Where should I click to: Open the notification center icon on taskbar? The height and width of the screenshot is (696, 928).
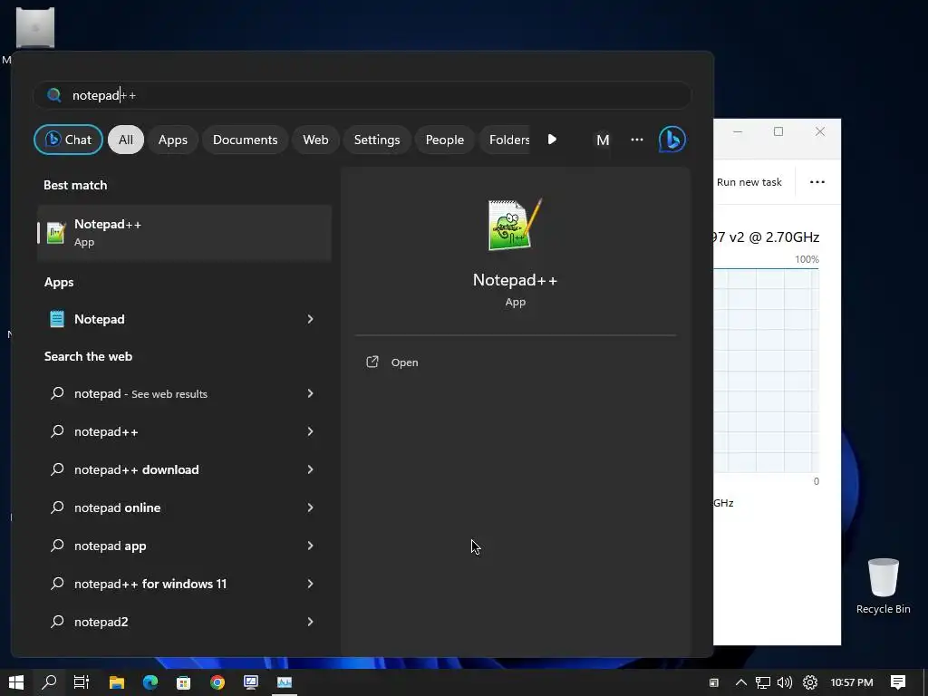(898, 682)
